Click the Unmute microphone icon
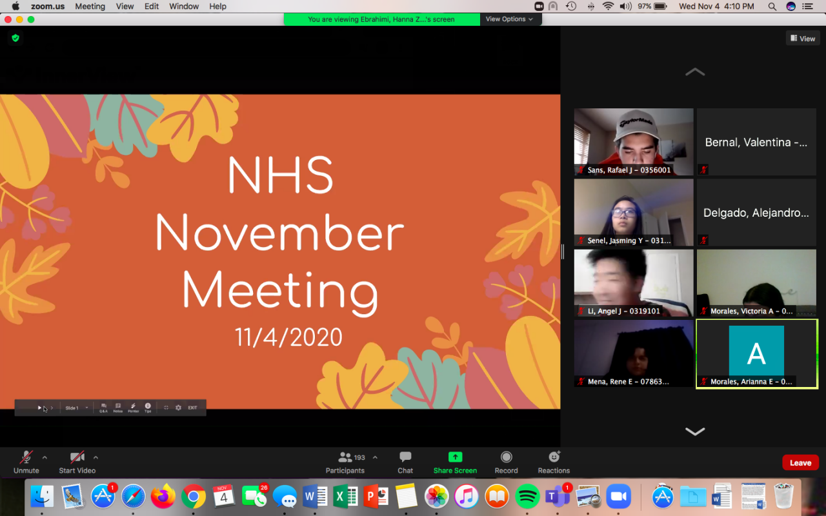 26,457
